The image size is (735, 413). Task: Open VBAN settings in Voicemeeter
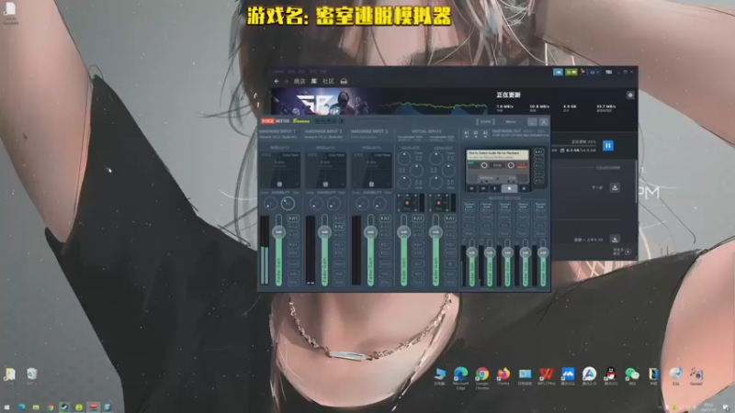485,122
